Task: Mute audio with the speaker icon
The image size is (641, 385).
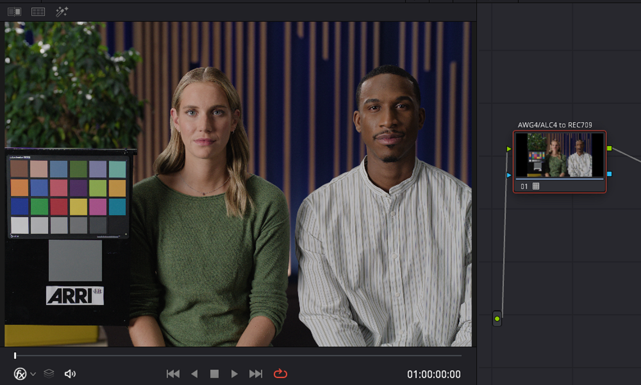Action: [70, 373]
